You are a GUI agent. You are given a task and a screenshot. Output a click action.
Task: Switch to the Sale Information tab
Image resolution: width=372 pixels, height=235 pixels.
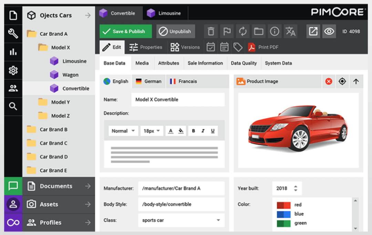(x=205, y=63)
